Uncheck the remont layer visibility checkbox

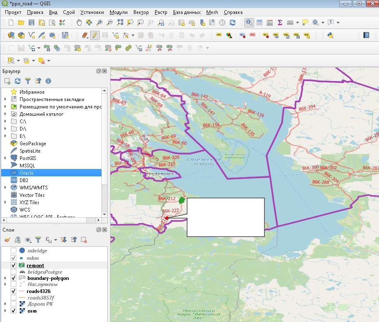pyautogui.click(x=14, y=265)
